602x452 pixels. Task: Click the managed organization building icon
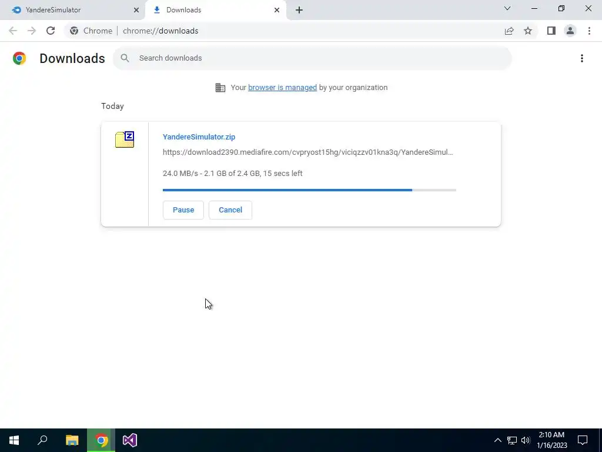pos(220,88)
